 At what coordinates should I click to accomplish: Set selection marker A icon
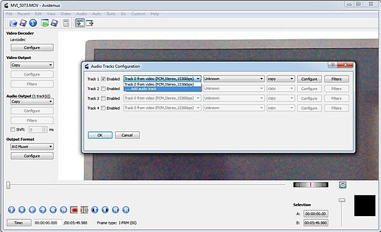[74, 210]
